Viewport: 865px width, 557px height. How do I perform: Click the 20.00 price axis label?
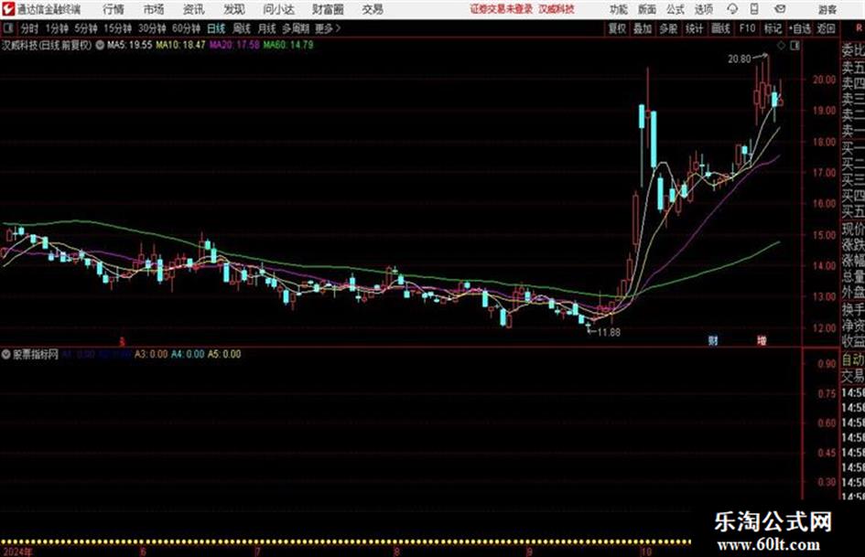[824, 80]
